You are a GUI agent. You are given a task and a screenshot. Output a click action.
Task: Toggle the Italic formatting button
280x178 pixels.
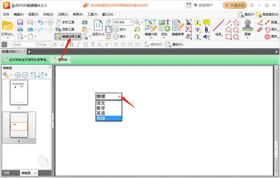pyautogui.click(x=78, y=44)
